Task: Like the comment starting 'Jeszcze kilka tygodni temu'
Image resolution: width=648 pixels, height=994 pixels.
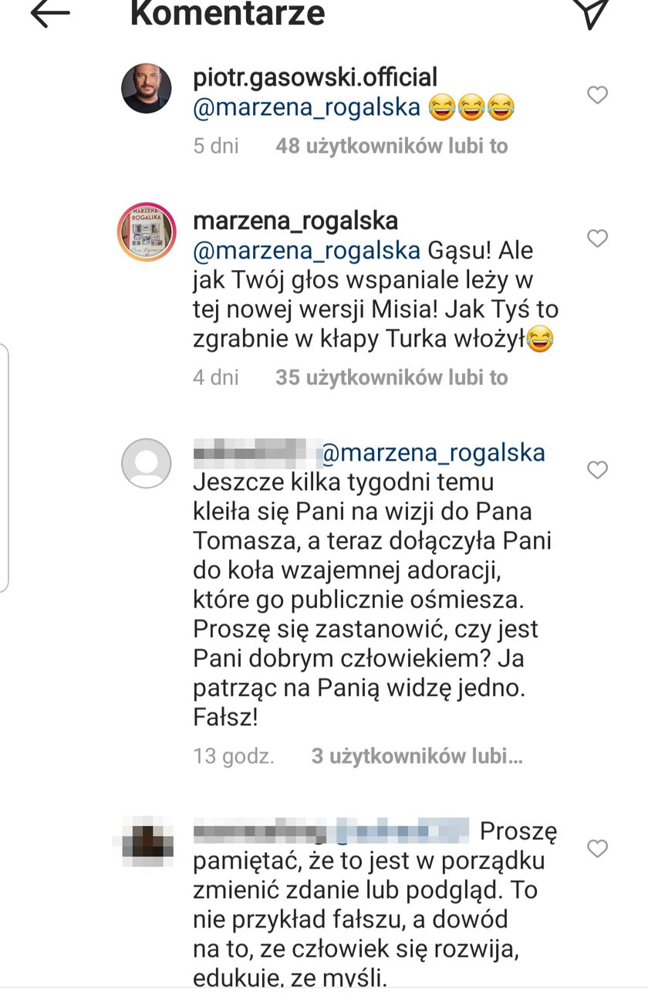Action: point(598,469)
